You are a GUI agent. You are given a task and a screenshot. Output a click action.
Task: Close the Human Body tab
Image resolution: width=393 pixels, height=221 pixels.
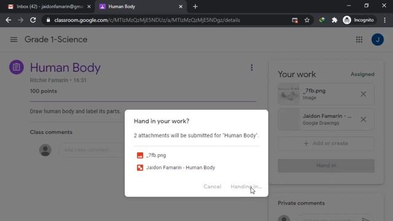[x=181, y=7]
